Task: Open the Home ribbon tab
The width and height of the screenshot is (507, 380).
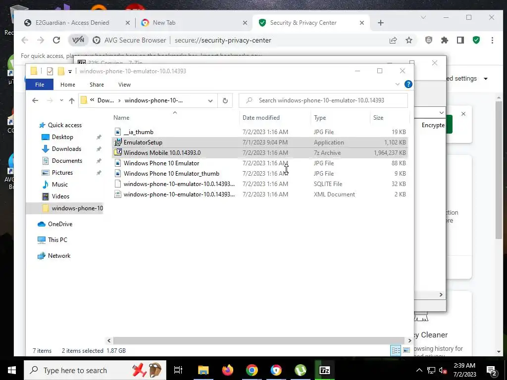Action: tap(67, 84)
